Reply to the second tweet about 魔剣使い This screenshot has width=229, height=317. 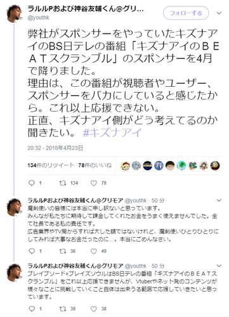(32, 251)
